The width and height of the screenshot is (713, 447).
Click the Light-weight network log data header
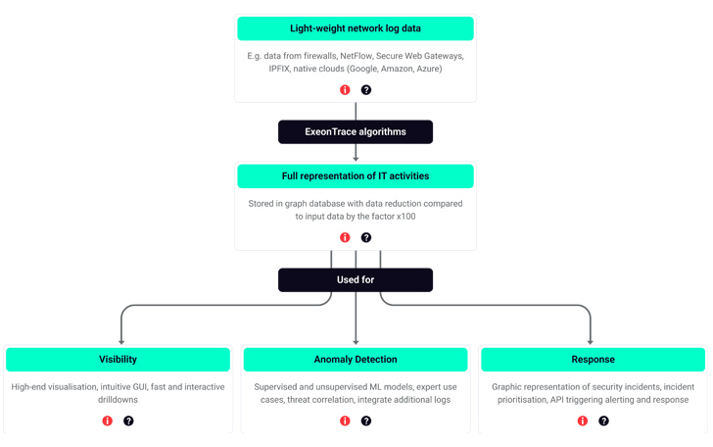[356, 28]
